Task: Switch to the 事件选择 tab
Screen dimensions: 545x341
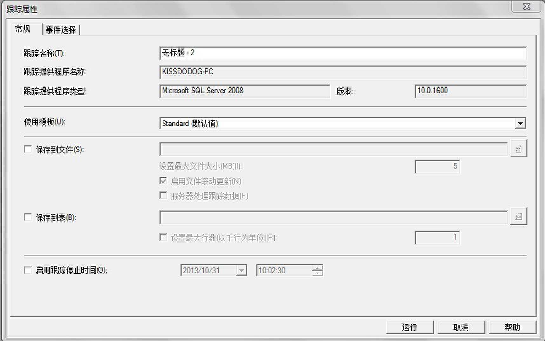Action: [62, 29]
